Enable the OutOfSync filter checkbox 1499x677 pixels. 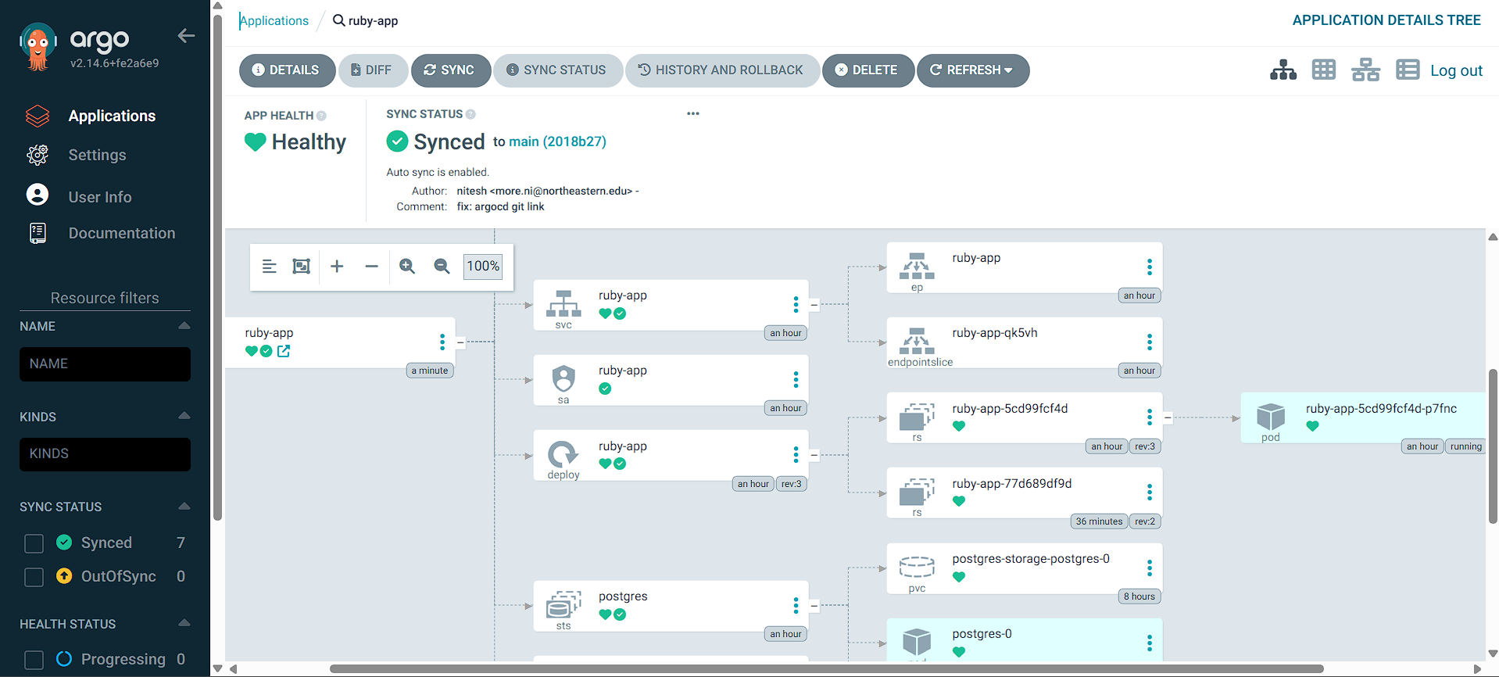34,577
